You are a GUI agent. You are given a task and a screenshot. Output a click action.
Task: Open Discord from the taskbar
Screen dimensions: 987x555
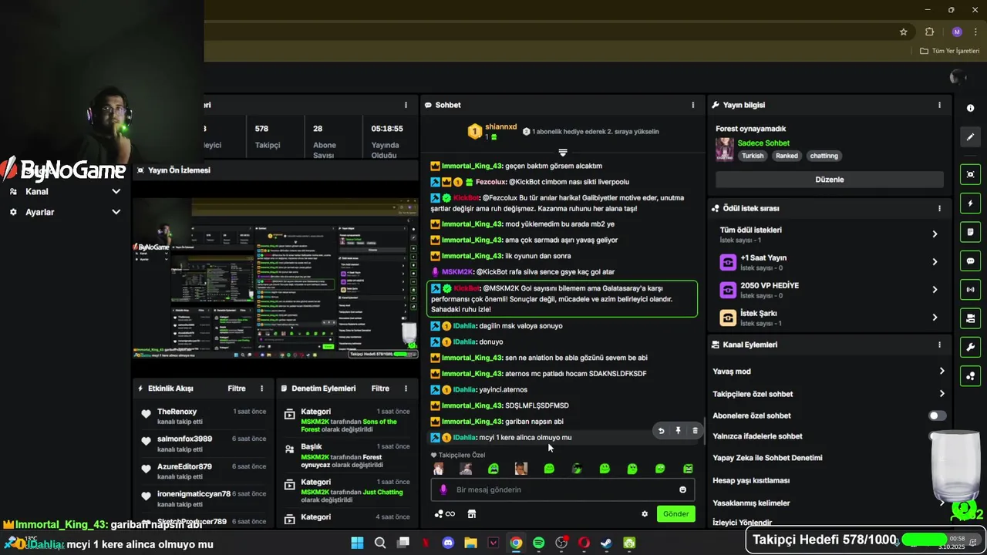(448, 543)
